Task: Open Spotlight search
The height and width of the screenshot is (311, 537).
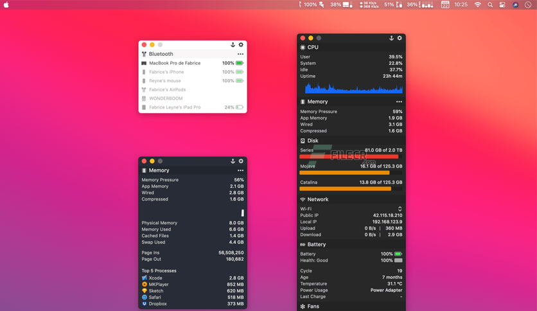Action: pos(490,4)
